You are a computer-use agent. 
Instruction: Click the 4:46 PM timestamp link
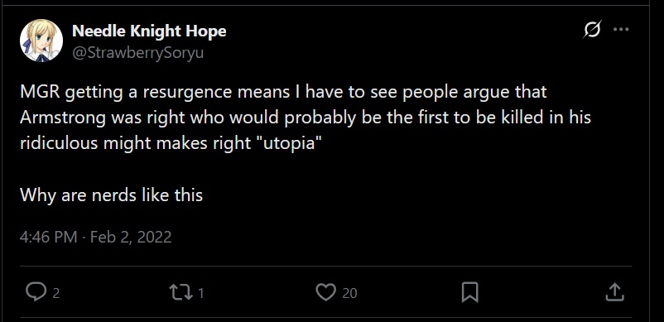[48, 237]
